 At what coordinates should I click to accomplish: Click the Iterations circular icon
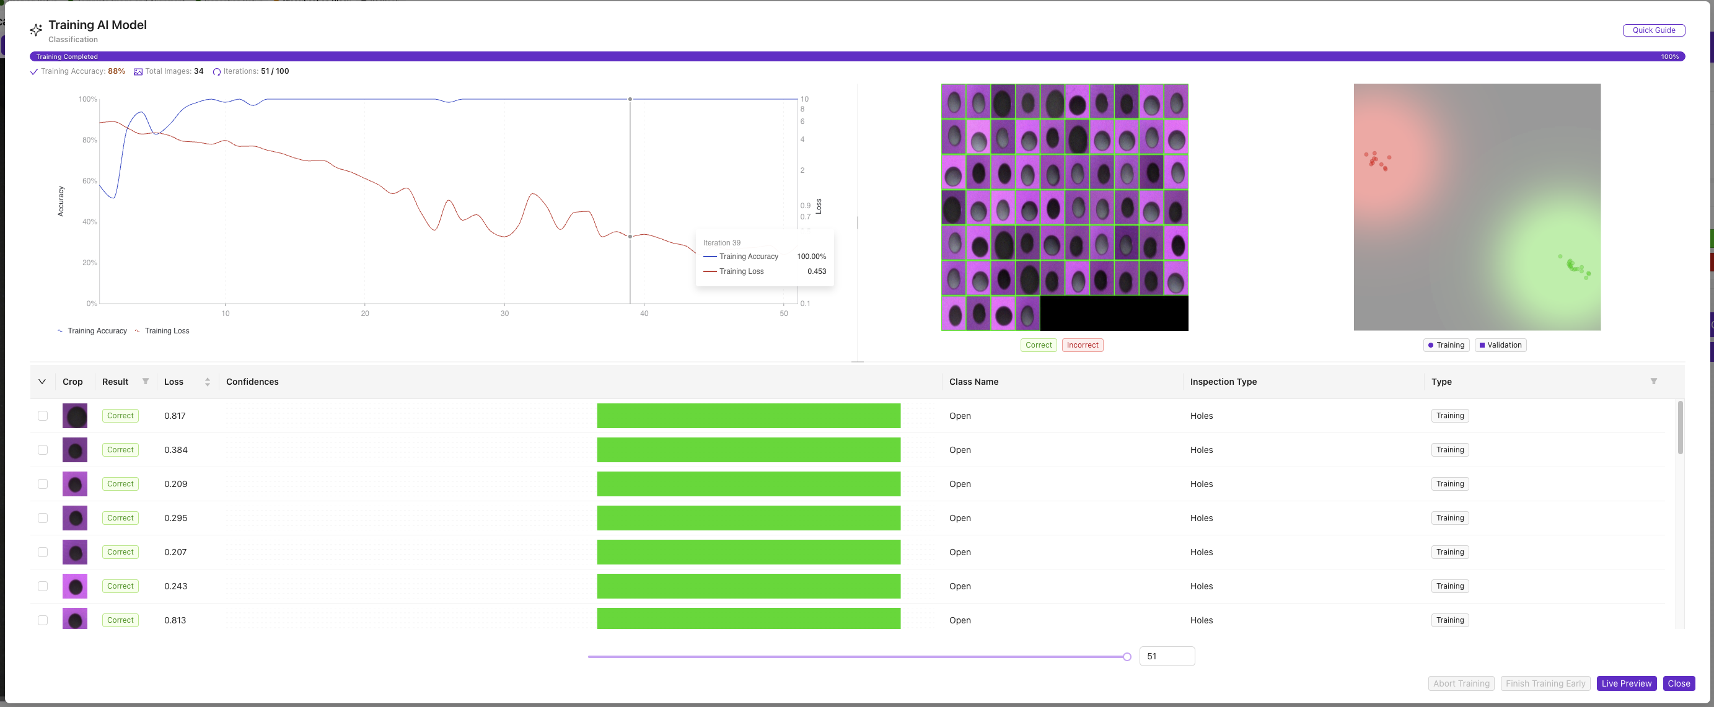tap(216, 72)
